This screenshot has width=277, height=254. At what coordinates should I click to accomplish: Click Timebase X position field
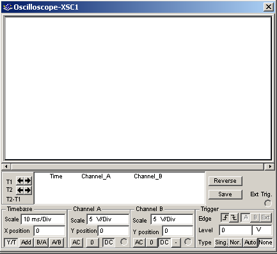(49, 231)
